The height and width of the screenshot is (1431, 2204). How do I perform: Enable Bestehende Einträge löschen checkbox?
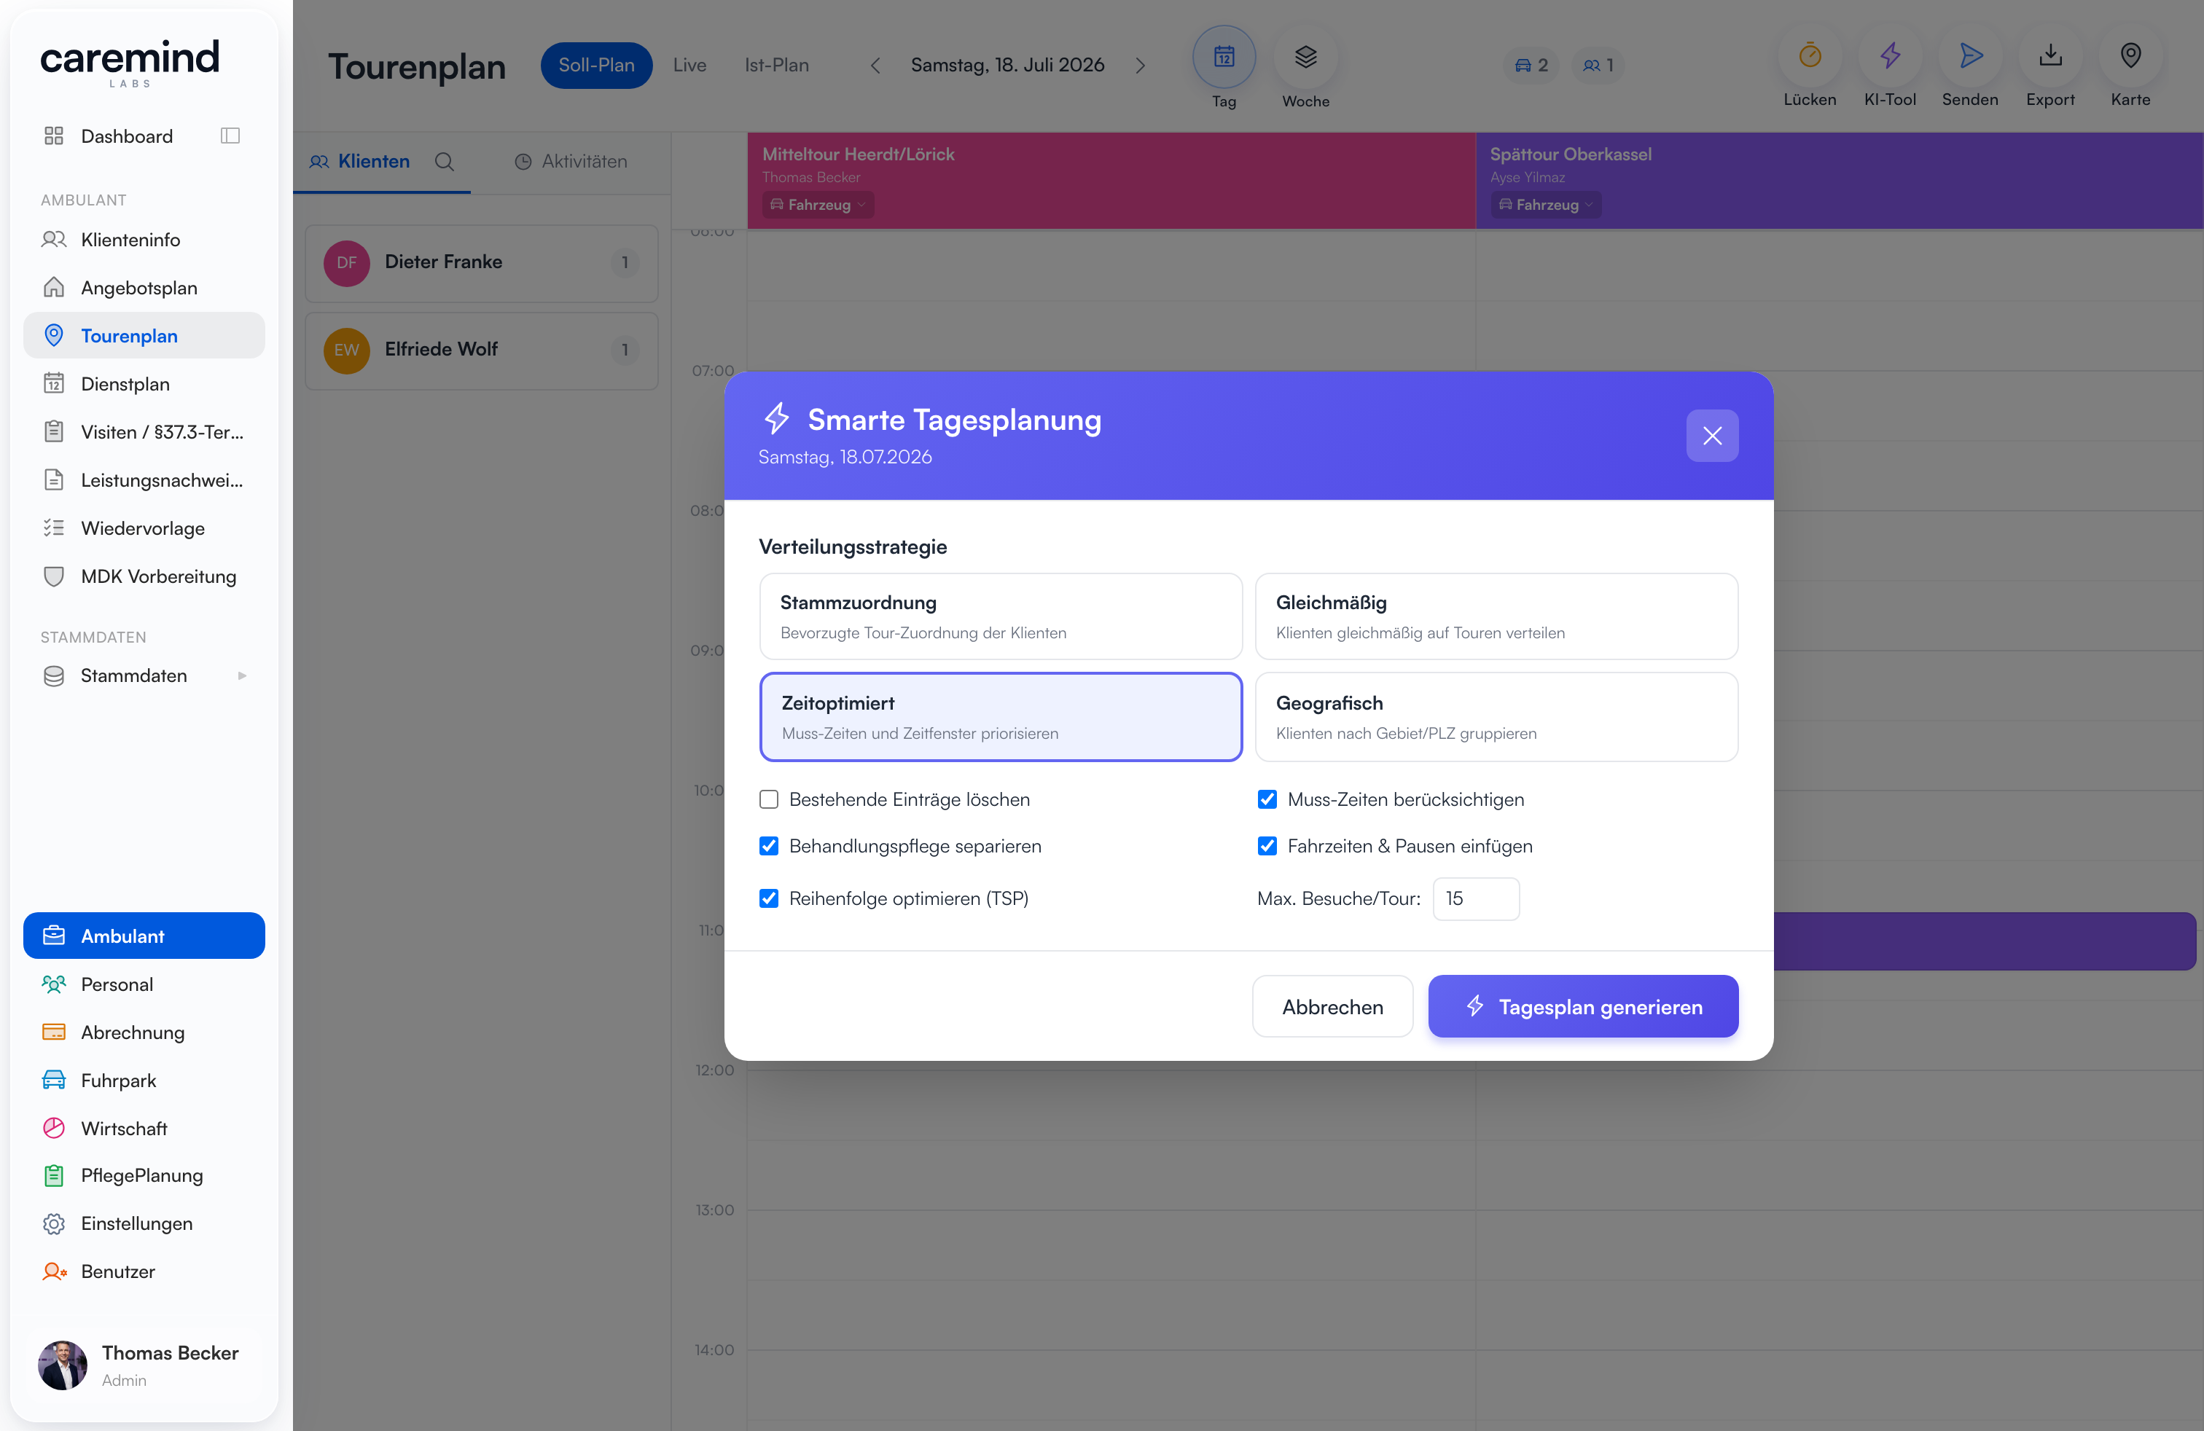(x=769, y=799)
